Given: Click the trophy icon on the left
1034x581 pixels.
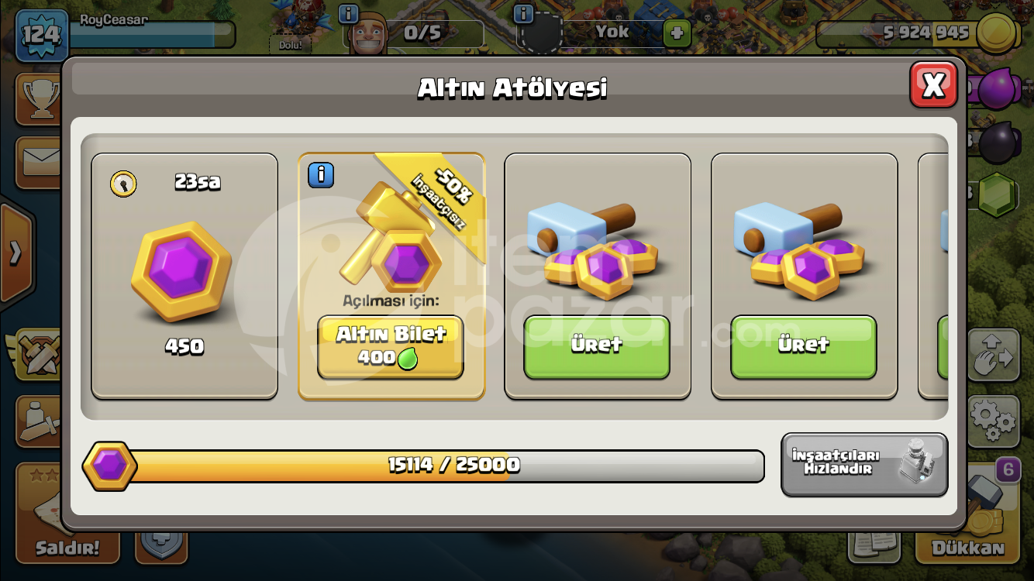Looking at the screenshot, I should pos(40,98).
